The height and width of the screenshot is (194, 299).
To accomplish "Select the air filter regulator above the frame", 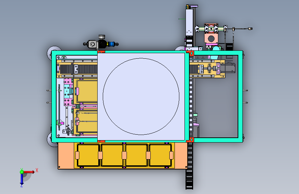I will (x=101, y=43).
